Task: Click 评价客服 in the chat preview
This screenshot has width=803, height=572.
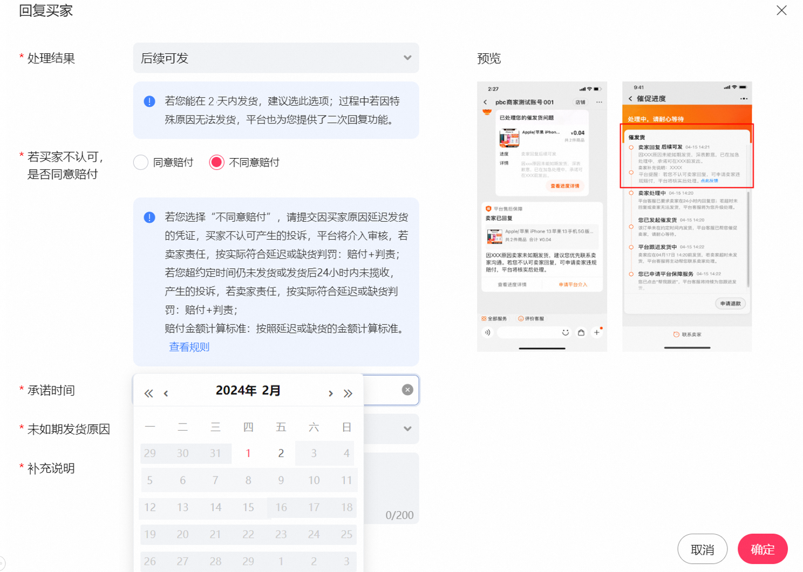Action: coord(531,318)
